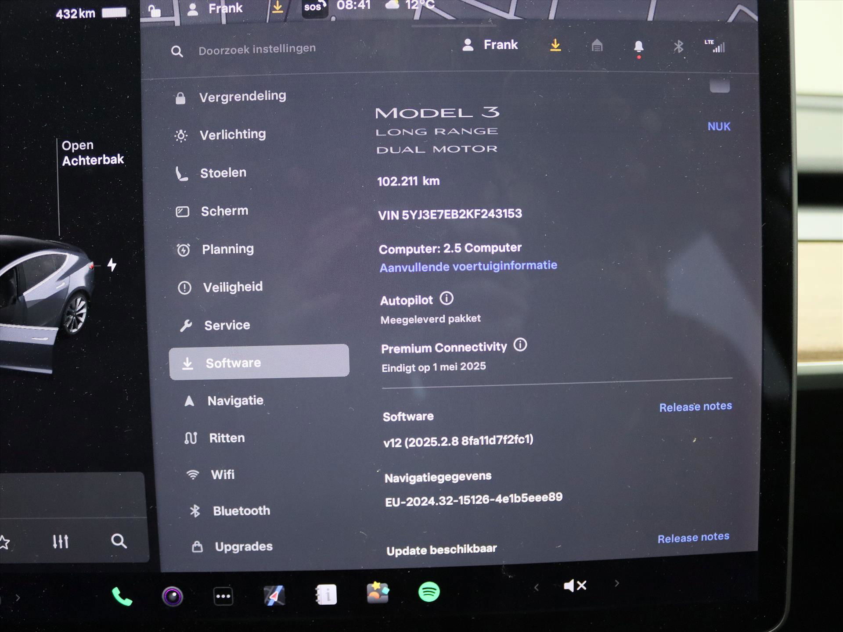Open Release notes for available update
The width and height of the screenshot is (843, 632).
693,538
